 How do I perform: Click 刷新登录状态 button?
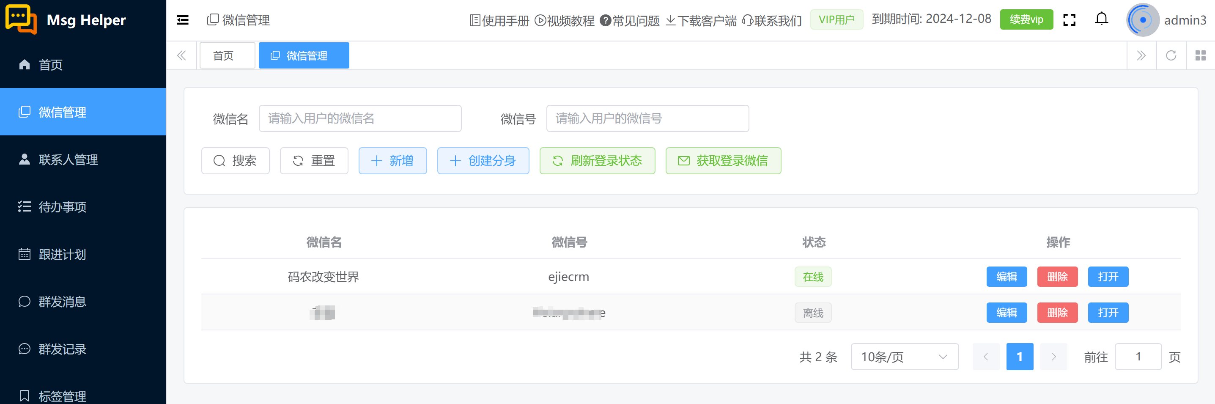pyautogui.click(x=597, y=161)
